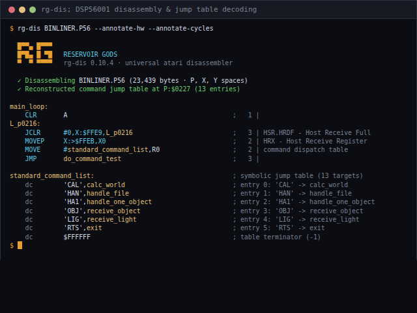The image size is (417, 313).
Task: Click the checkmark beside 'Disassembling'
Action: (x=19, y=80)
